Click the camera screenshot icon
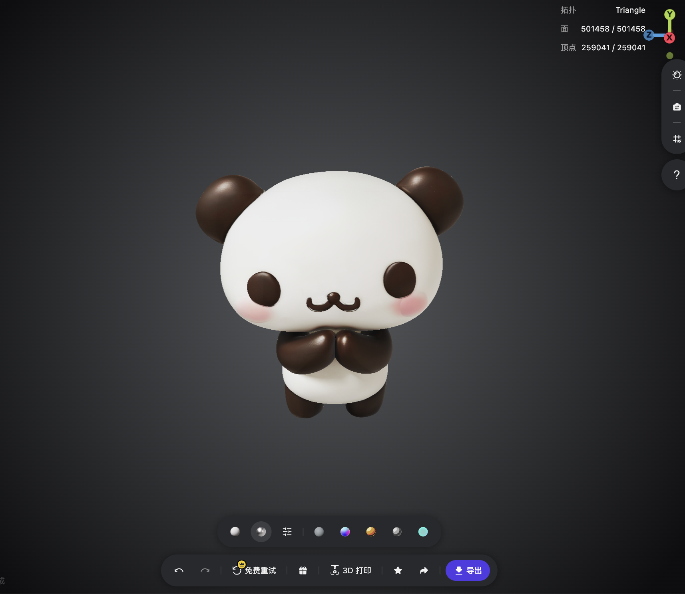Screen dimensions: 685x594 pos(677,107)
